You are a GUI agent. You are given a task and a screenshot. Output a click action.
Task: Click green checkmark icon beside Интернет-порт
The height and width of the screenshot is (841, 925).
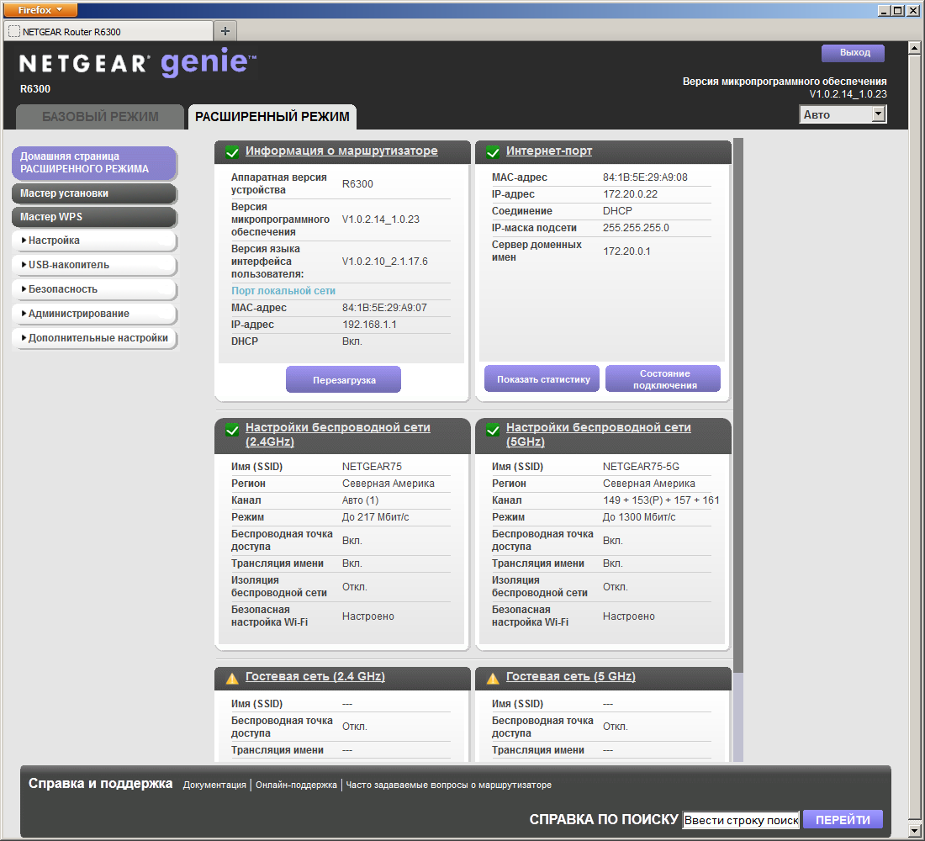(x=493, y=151)
